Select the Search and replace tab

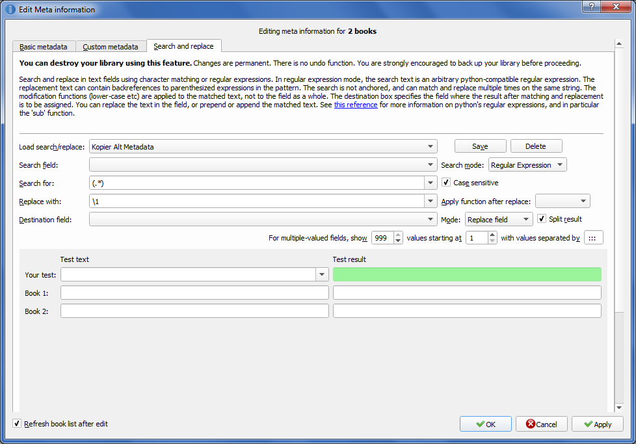(x=184, y=46)
